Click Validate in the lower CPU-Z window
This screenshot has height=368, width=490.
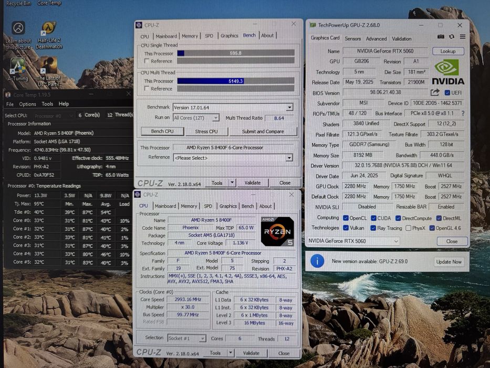coord(251,353)
